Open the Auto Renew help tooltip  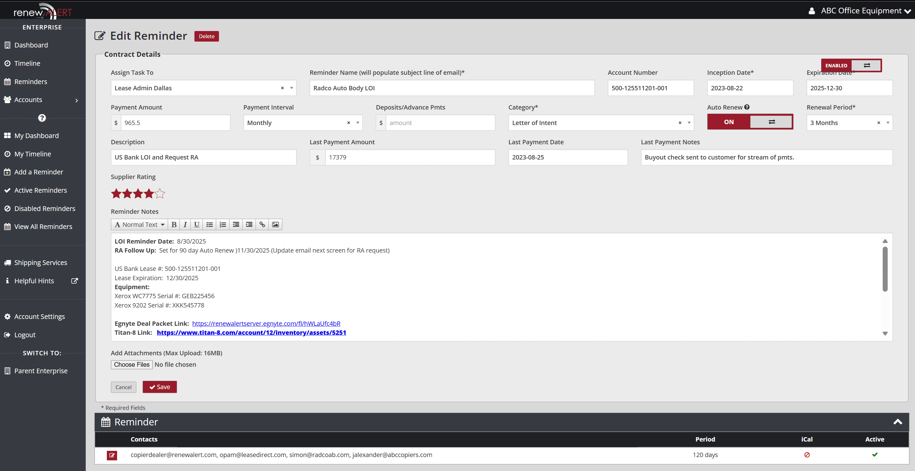pos(747,107)
